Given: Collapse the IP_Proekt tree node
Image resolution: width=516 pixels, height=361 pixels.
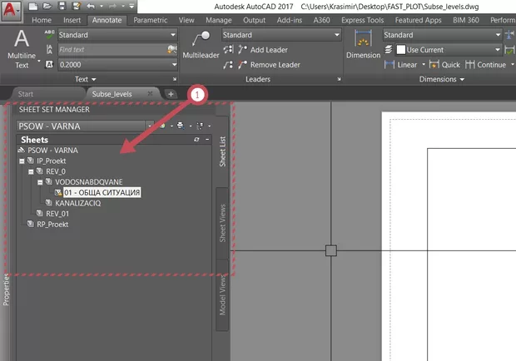Looking at the screenshot, I should (22, 161).
